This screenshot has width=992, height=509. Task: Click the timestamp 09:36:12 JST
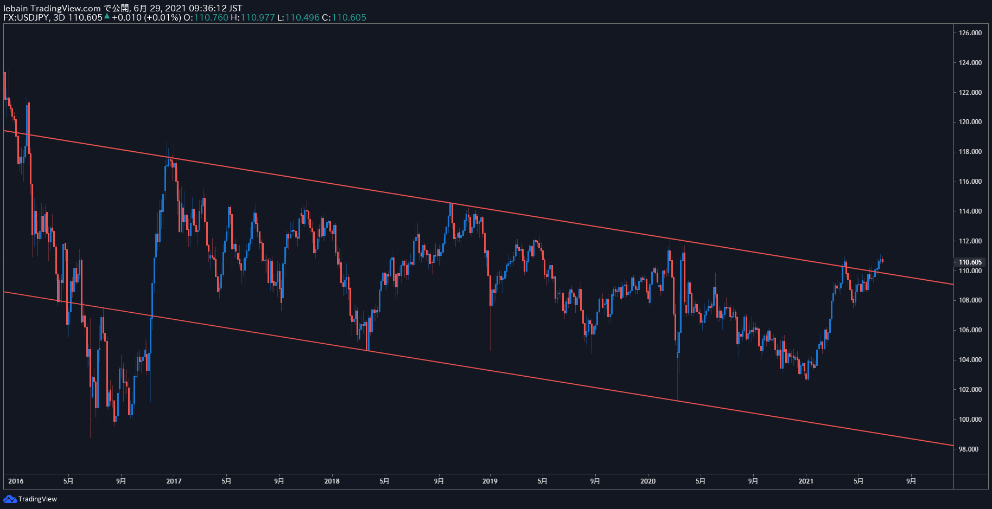pyautogui.click(x=215, y=8)
